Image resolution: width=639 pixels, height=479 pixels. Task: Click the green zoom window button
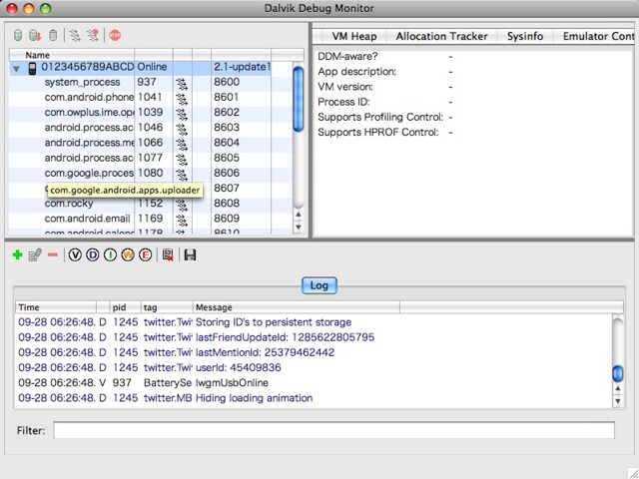pos(45,8)
